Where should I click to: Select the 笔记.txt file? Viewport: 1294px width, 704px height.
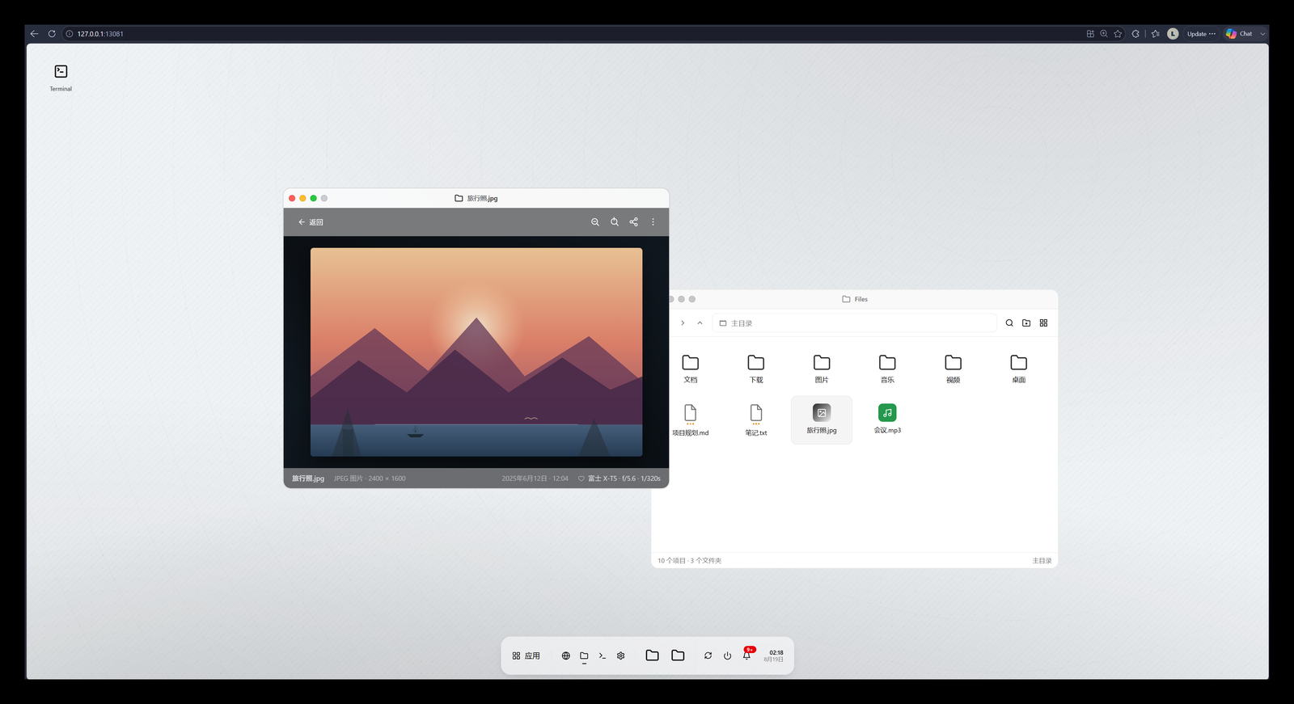coord(756,420)
